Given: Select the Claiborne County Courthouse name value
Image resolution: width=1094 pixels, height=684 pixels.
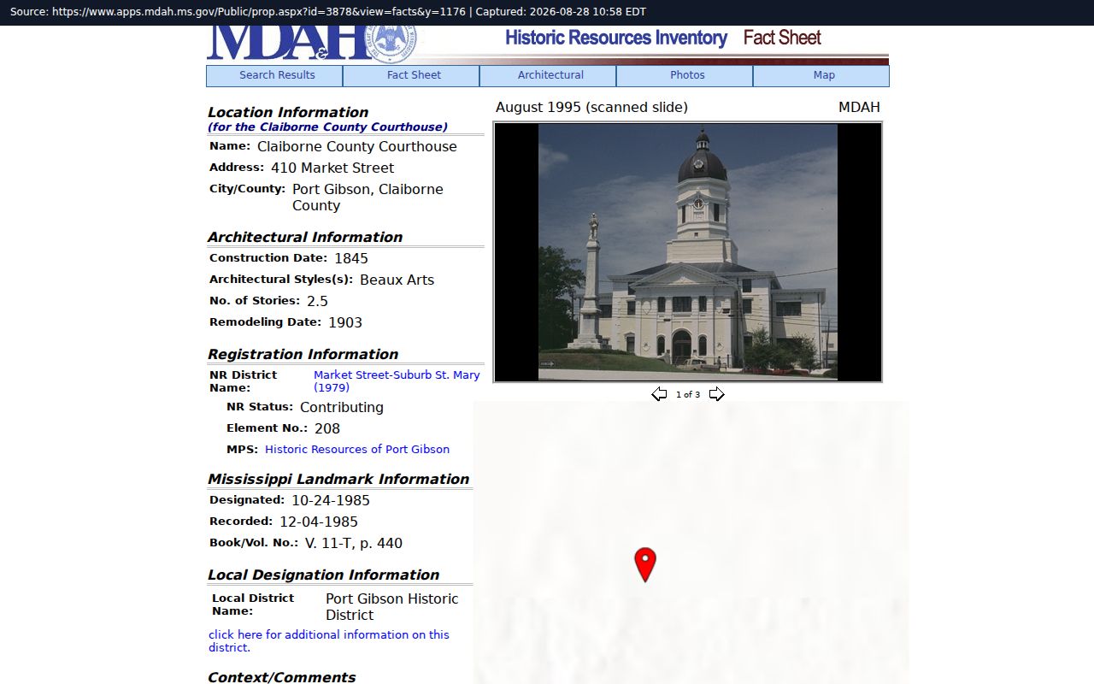Looking at the screenshot, I should pyautogui.click(x=357, y=147).
